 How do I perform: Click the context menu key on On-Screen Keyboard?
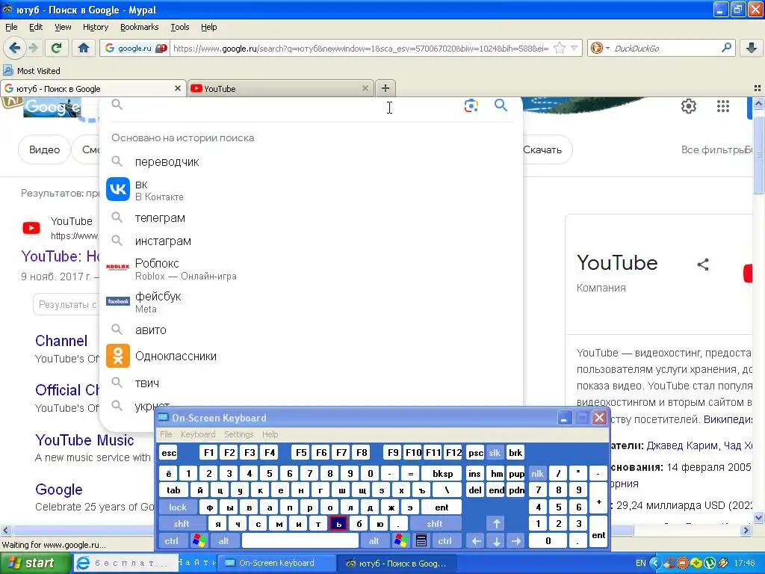click(x=421, y=541)
